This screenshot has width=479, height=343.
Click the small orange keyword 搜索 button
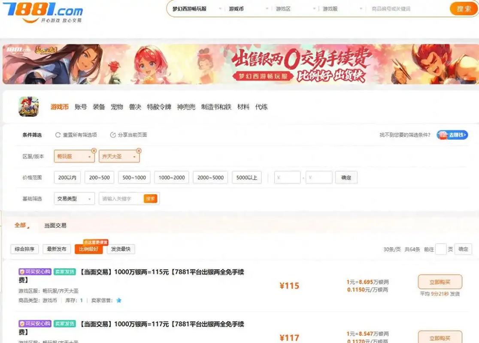coord(150,199)
